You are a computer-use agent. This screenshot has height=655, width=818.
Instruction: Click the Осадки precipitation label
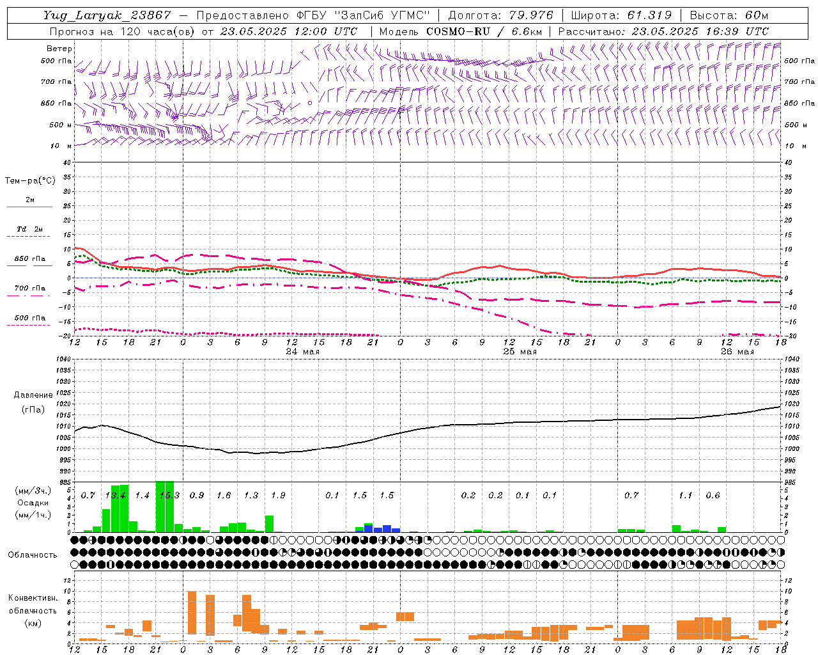pyautogui.click(x=33, y=503)
